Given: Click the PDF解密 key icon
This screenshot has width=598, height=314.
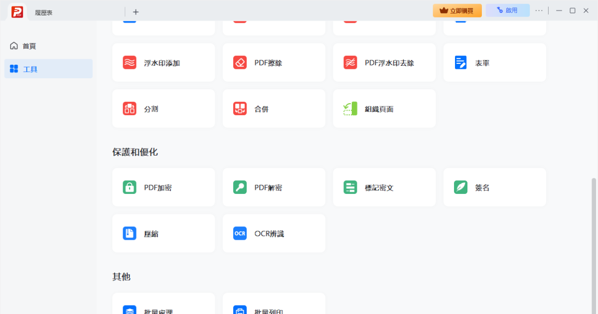Looking at the screenshot, I should [x=240, y=187].
